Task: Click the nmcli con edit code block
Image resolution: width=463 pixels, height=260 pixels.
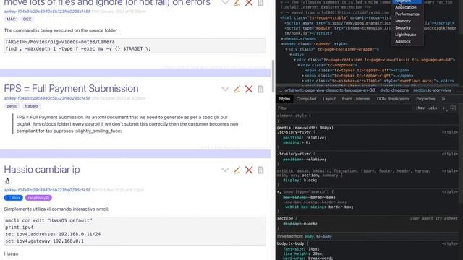Action: (x=135, y=231)
